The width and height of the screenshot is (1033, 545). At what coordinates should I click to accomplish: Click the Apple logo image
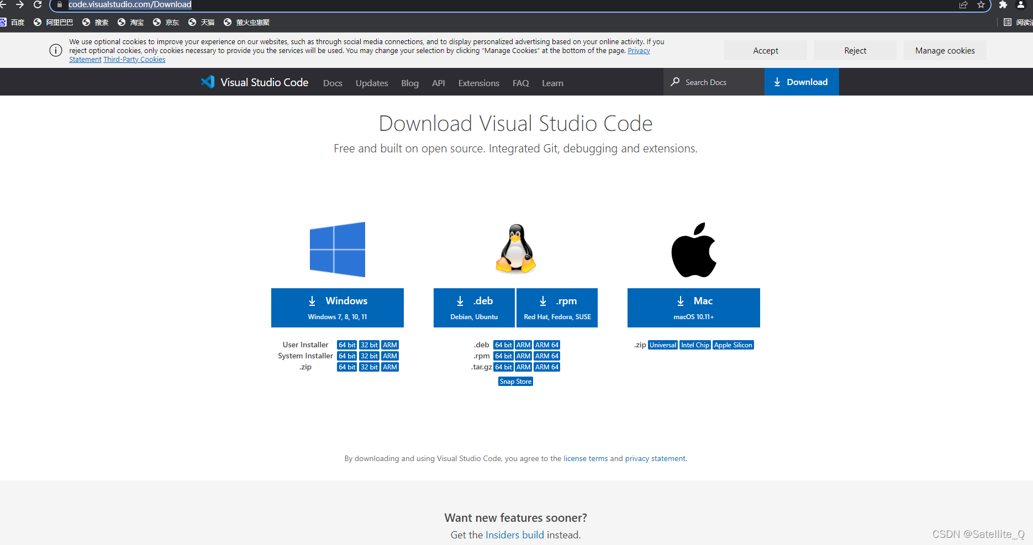tap(694, 250)
